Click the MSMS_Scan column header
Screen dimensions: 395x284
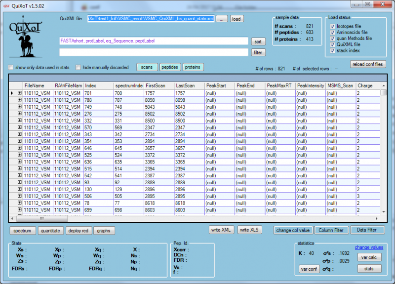(x=341, y=85)
